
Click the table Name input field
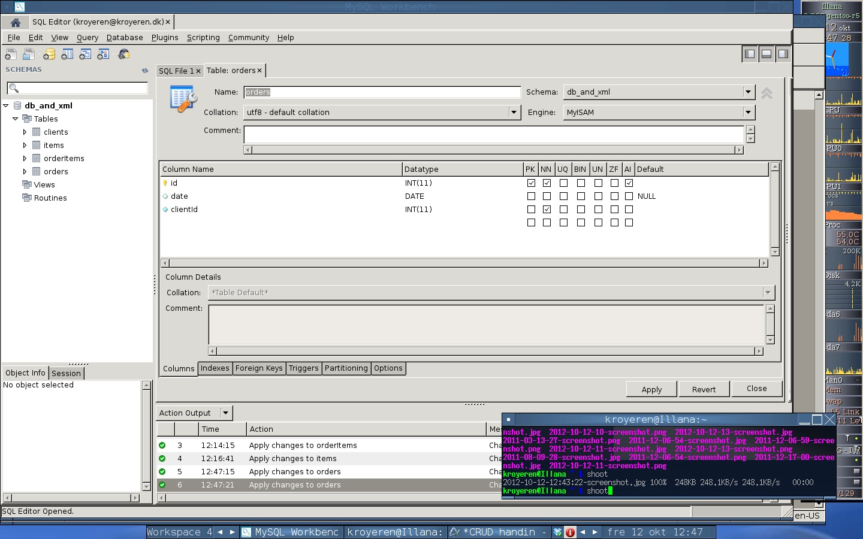click(382, 92)
